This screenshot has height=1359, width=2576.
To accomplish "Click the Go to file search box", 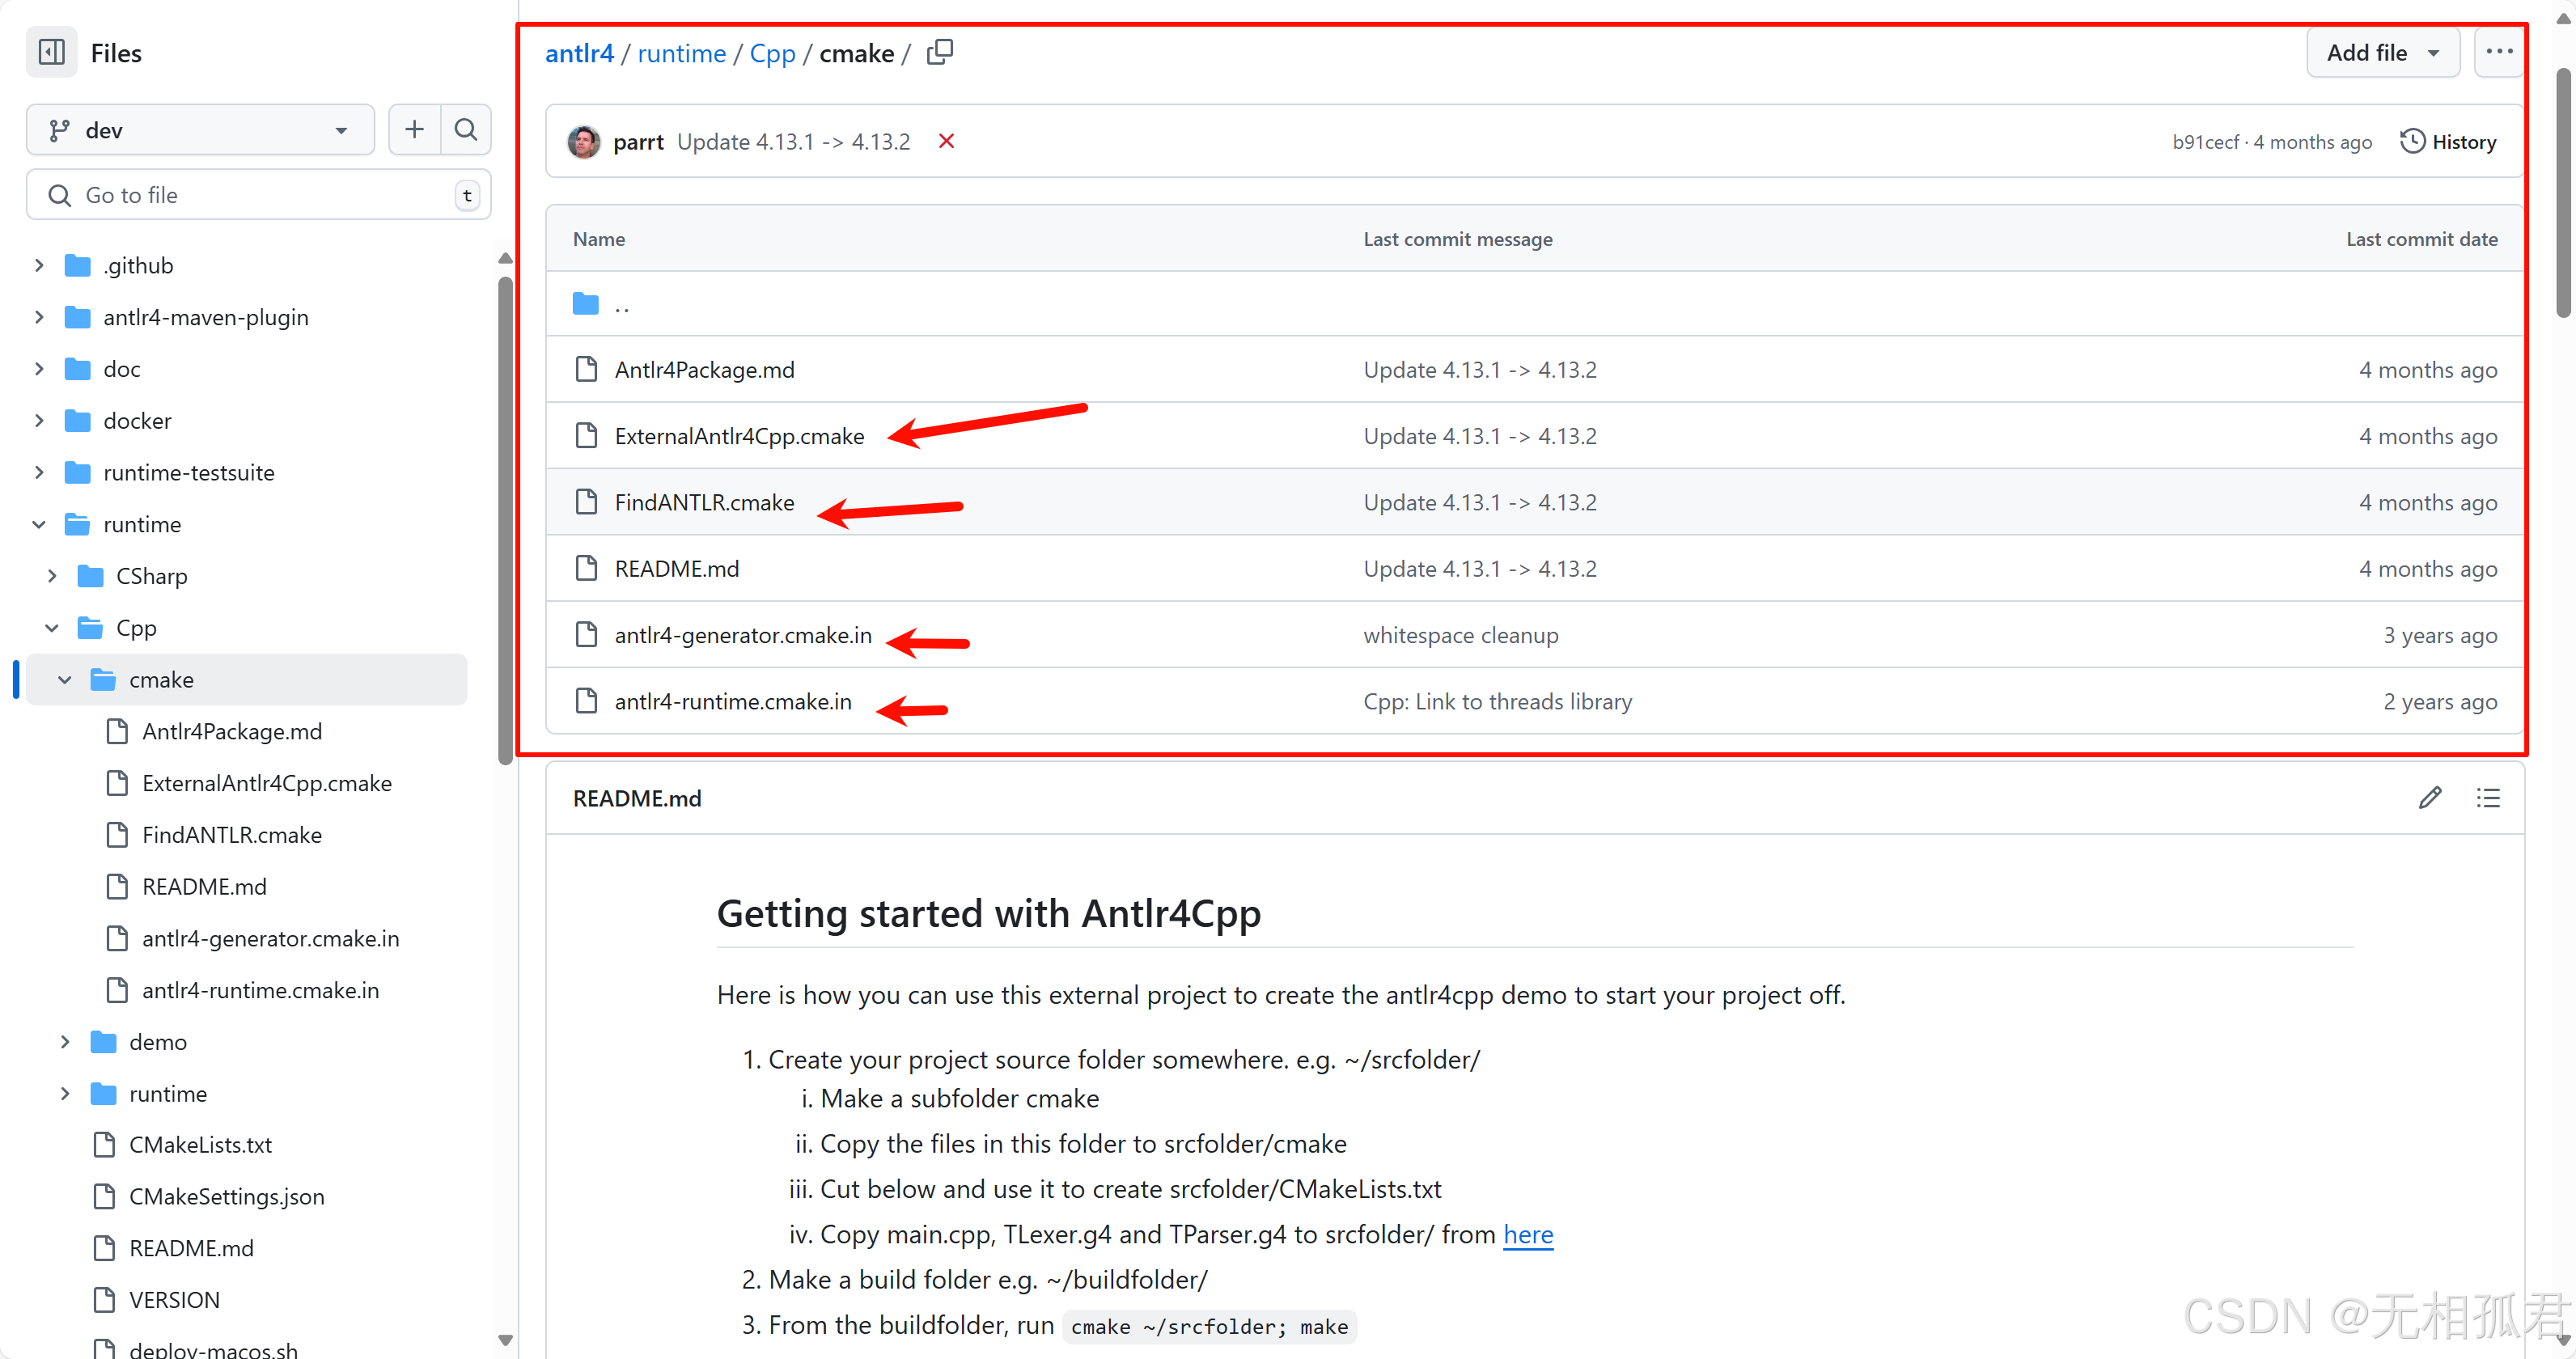I will (258, 194).
